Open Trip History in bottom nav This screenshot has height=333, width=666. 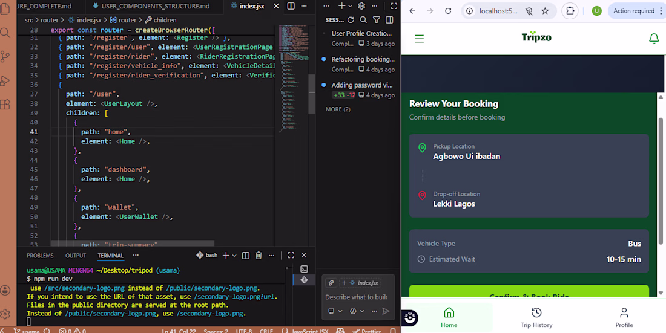(536, 318)
